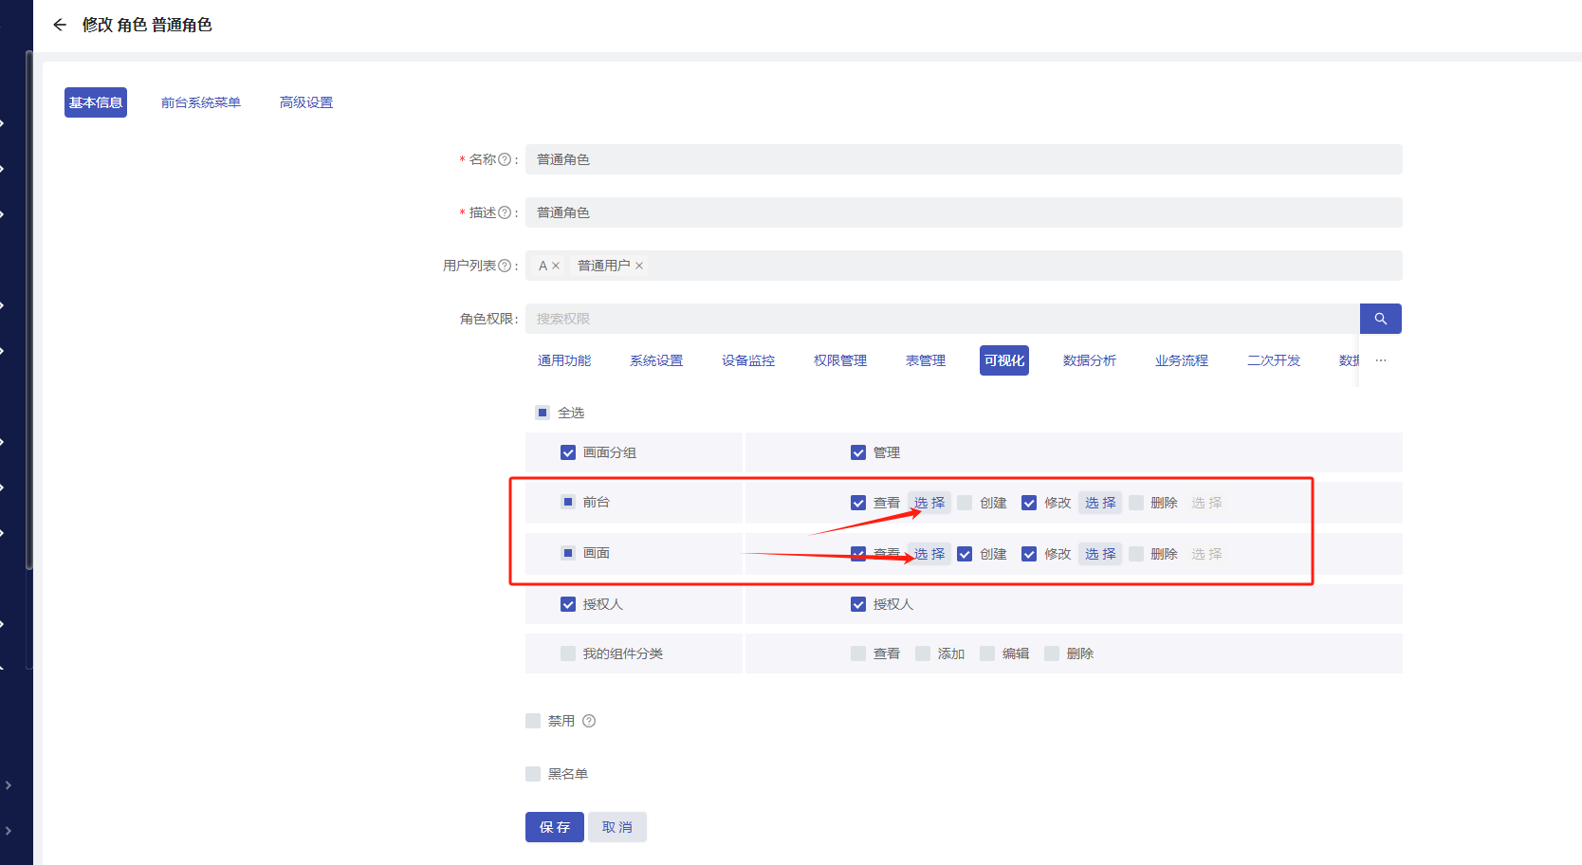Cancel editing with 取消 button
This screenshot has width=1582, height=865.
pos(617,827)
